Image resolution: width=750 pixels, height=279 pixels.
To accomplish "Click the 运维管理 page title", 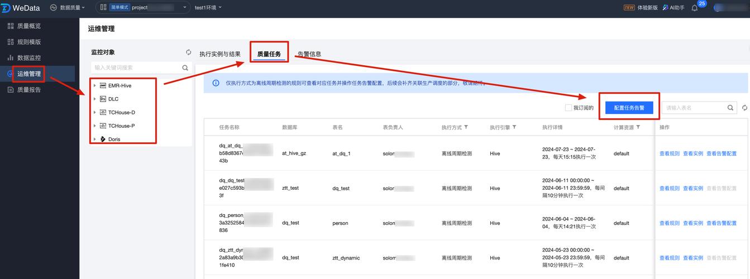I will (x=101, y=28).
